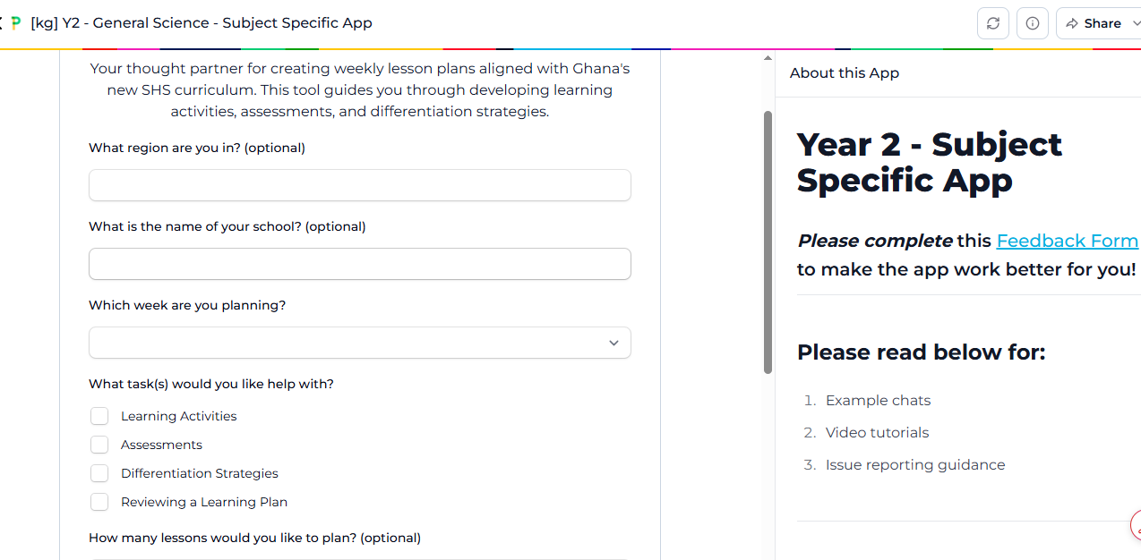Open the info icon next to Share
This screenshot has width=1141, height=560.
click(1033, 23)
